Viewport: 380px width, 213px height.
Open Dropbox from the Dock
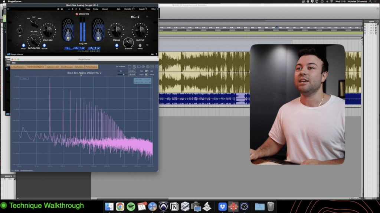(222, 206)
